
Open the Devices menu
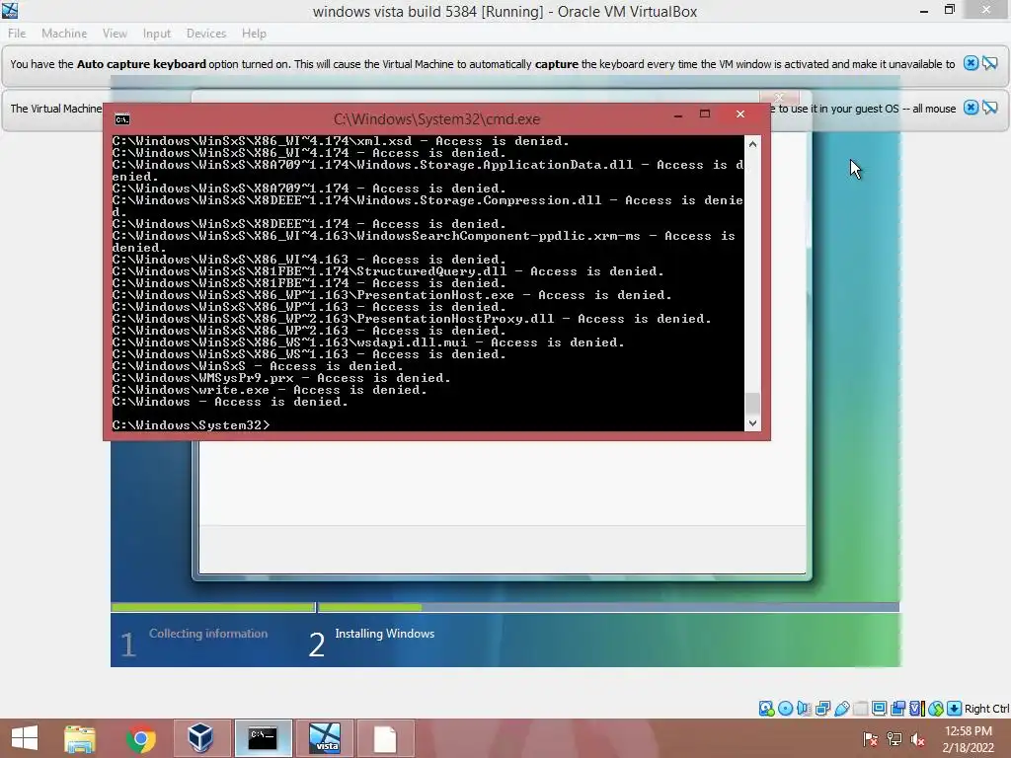pyautogui.click(x=206, y=33)
